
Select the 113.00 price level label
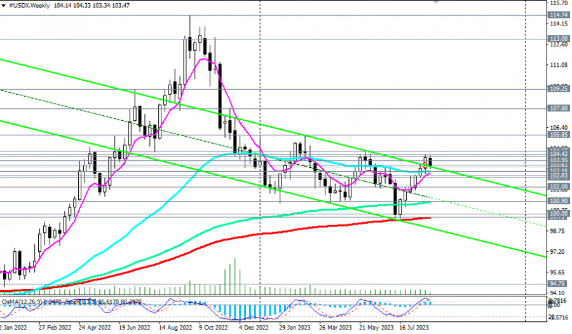[559, 39]
